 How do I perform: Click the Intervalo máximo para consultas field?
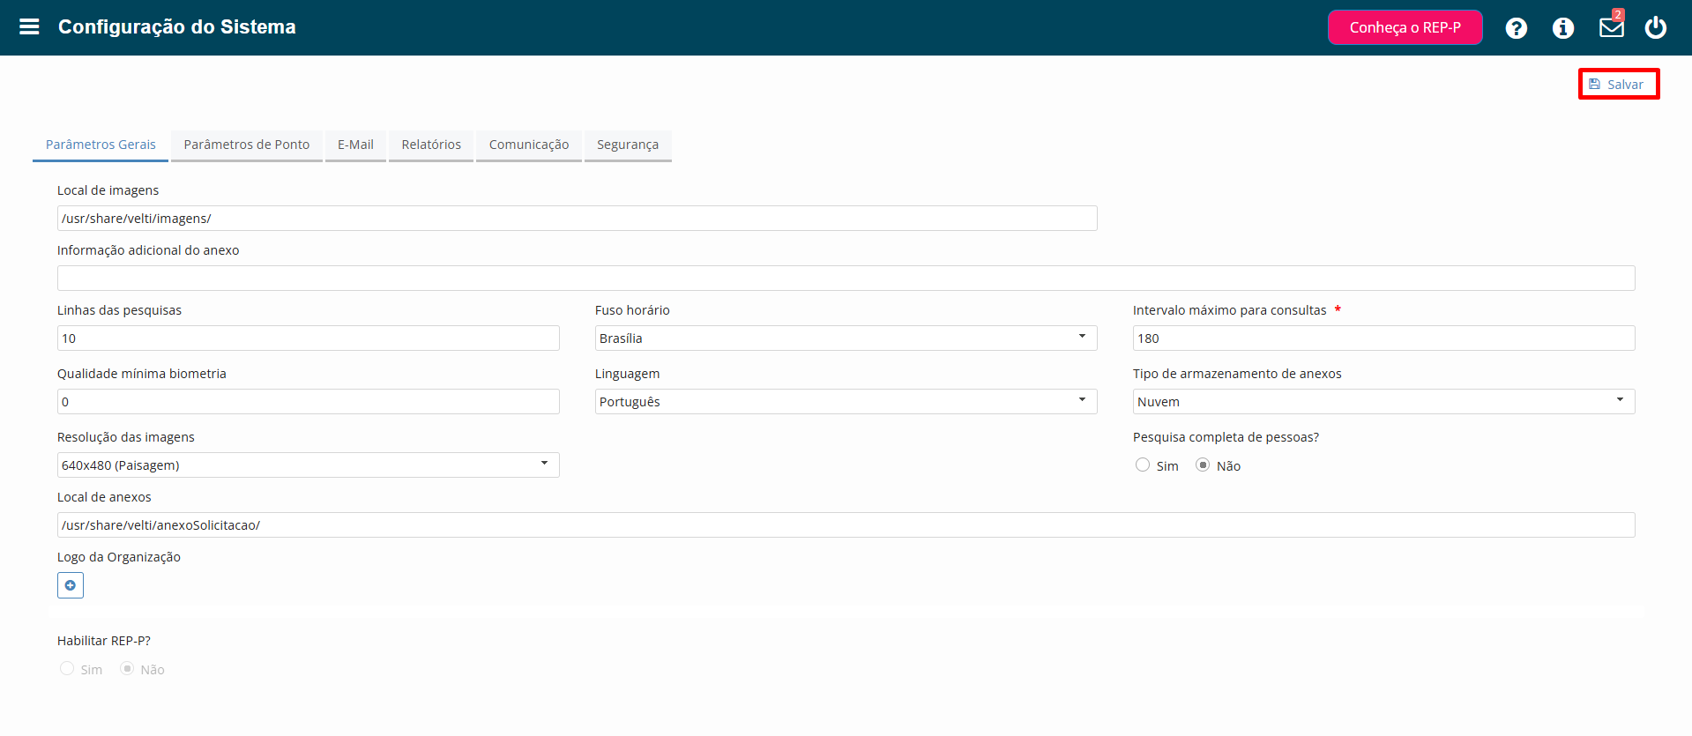click(1383, 338)
